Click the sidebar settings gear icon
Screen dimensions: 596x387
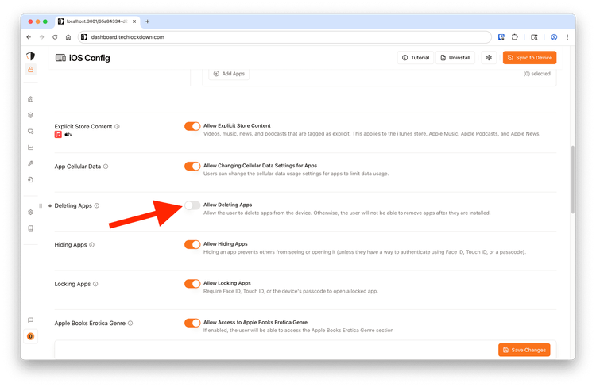click(x=30, y=212)
